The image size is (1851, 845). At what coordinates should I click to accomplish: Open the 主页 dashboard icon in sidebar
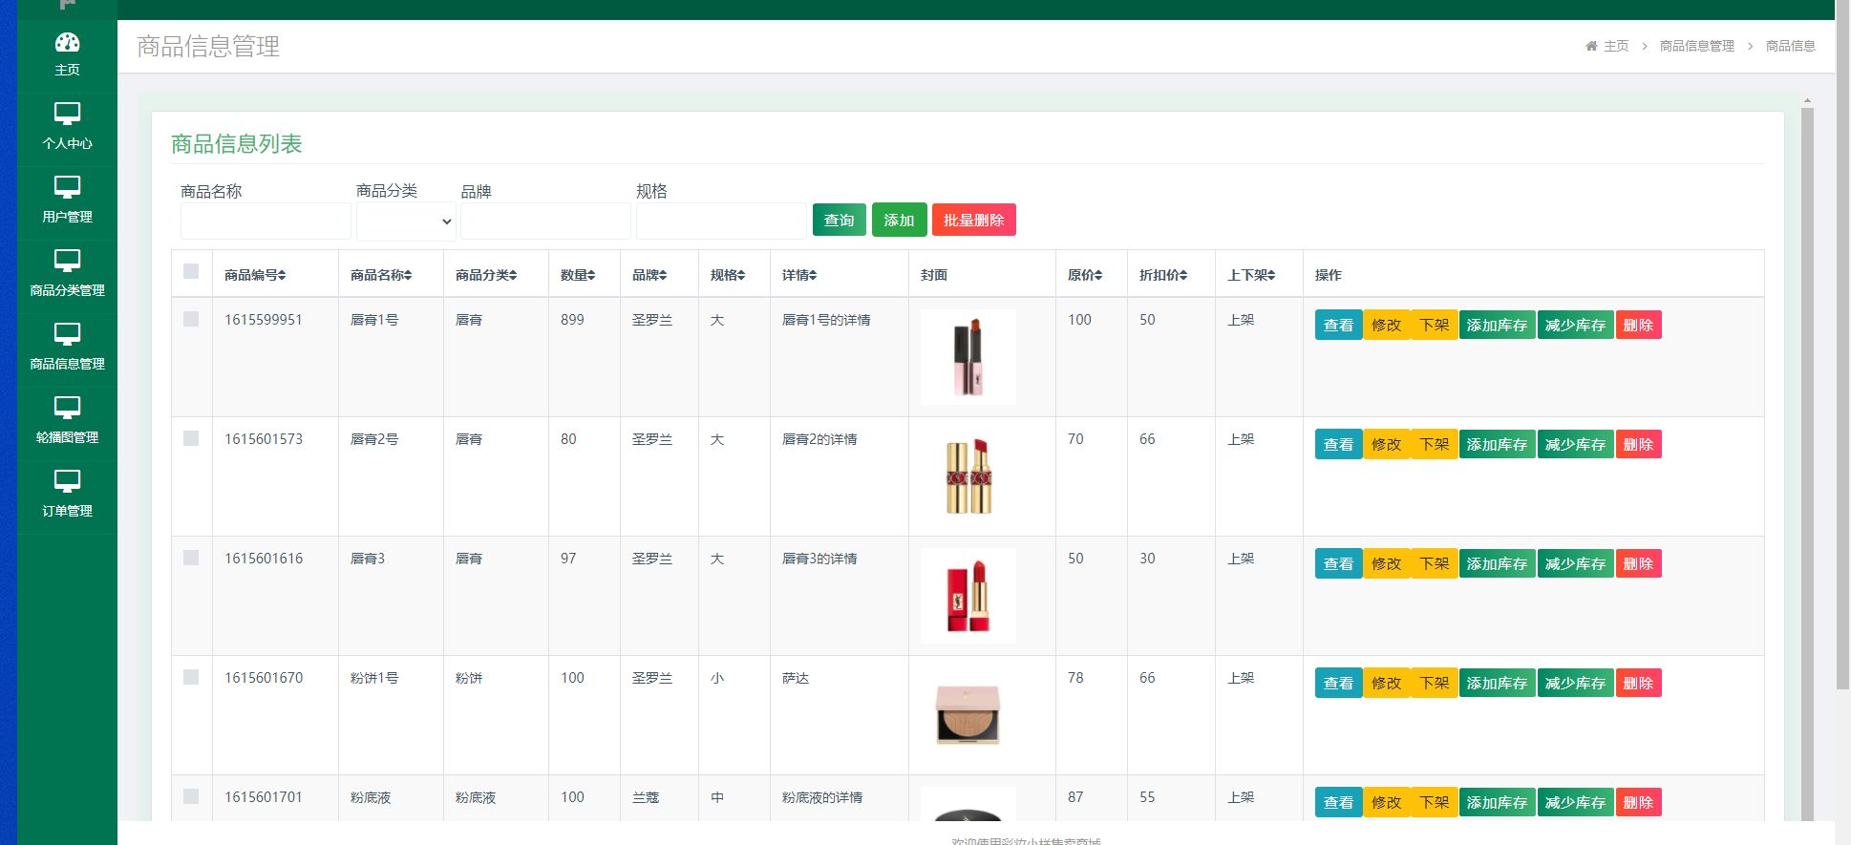click(x=67, y=42)
